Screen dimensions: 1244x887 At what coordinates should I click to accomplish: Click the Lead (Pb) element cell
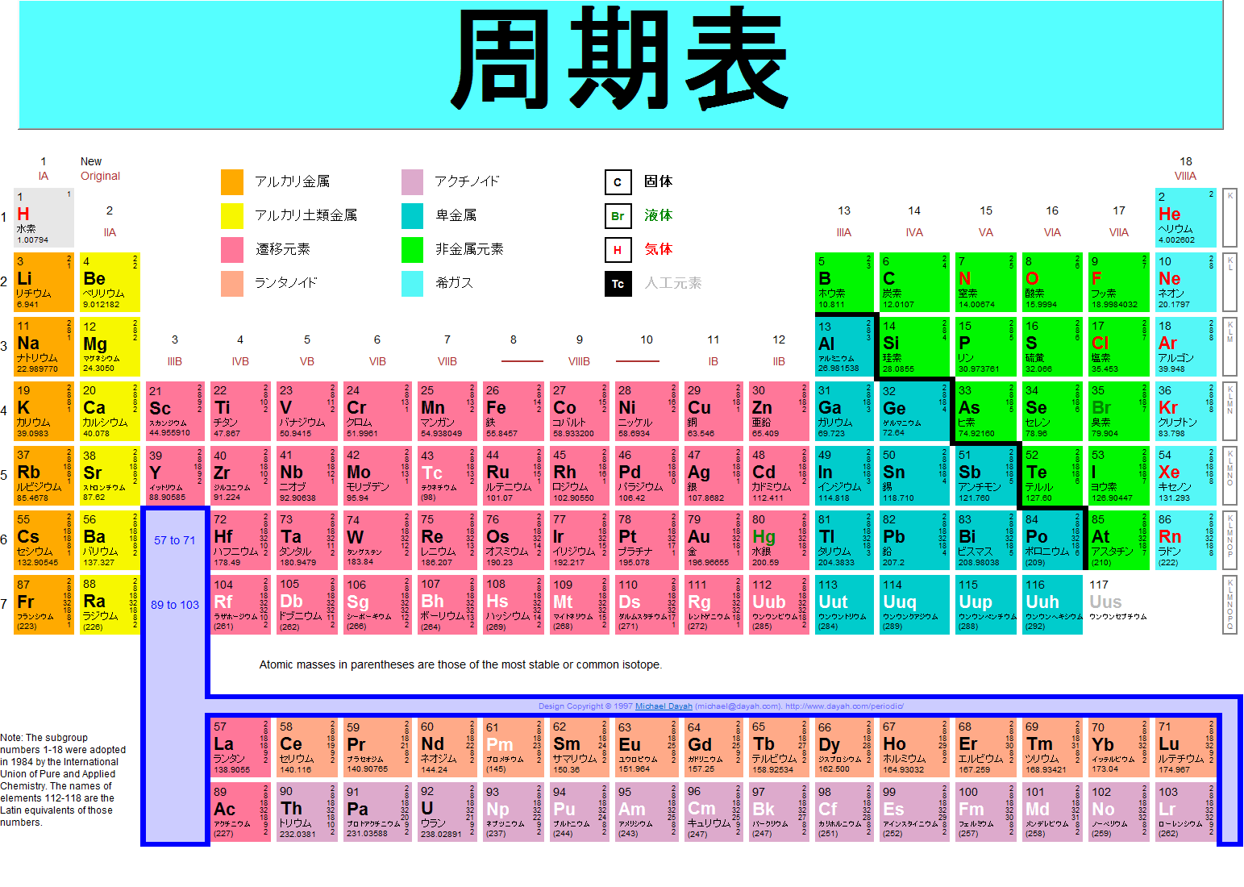coord(915,540)
